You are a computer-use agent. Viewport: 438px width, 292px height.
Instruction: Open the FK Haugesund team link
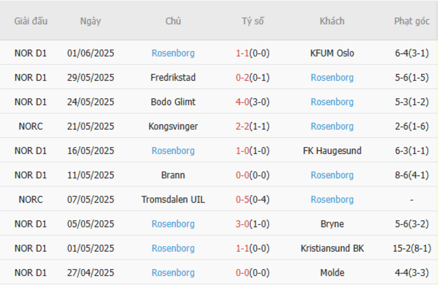[332, 151]
